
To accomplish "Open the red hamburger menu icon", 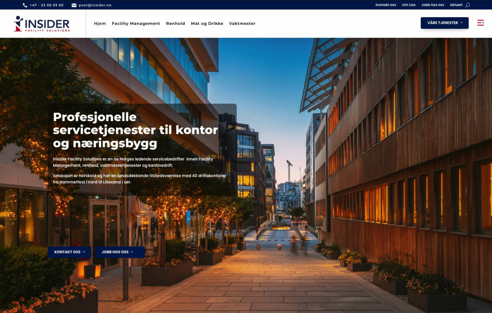I will coord(480,23).
